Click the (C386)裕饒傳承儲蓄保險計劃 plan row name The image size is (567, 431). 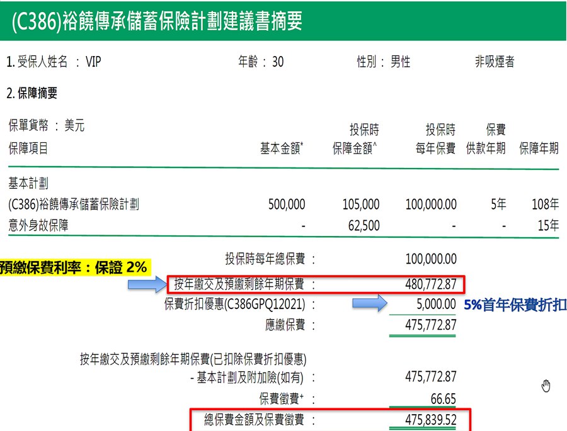pos(74,204)
